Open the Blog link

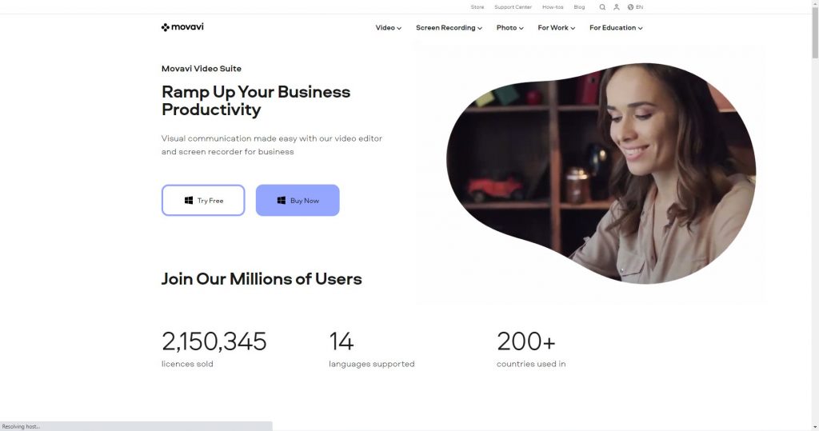(x=579, y=7)
